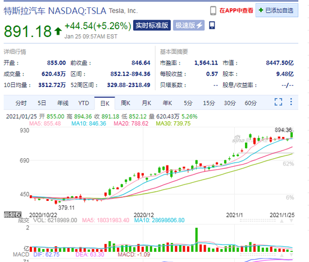Click the 52周区间 value 329.88-2318.49

(x=129, y=85)
